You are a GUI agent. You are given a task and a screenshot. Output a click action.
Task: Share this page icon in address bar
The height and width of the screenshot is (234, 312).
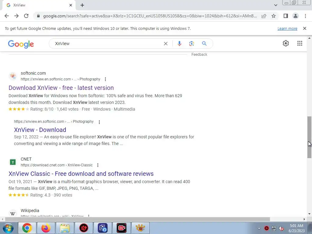point(264,16)
